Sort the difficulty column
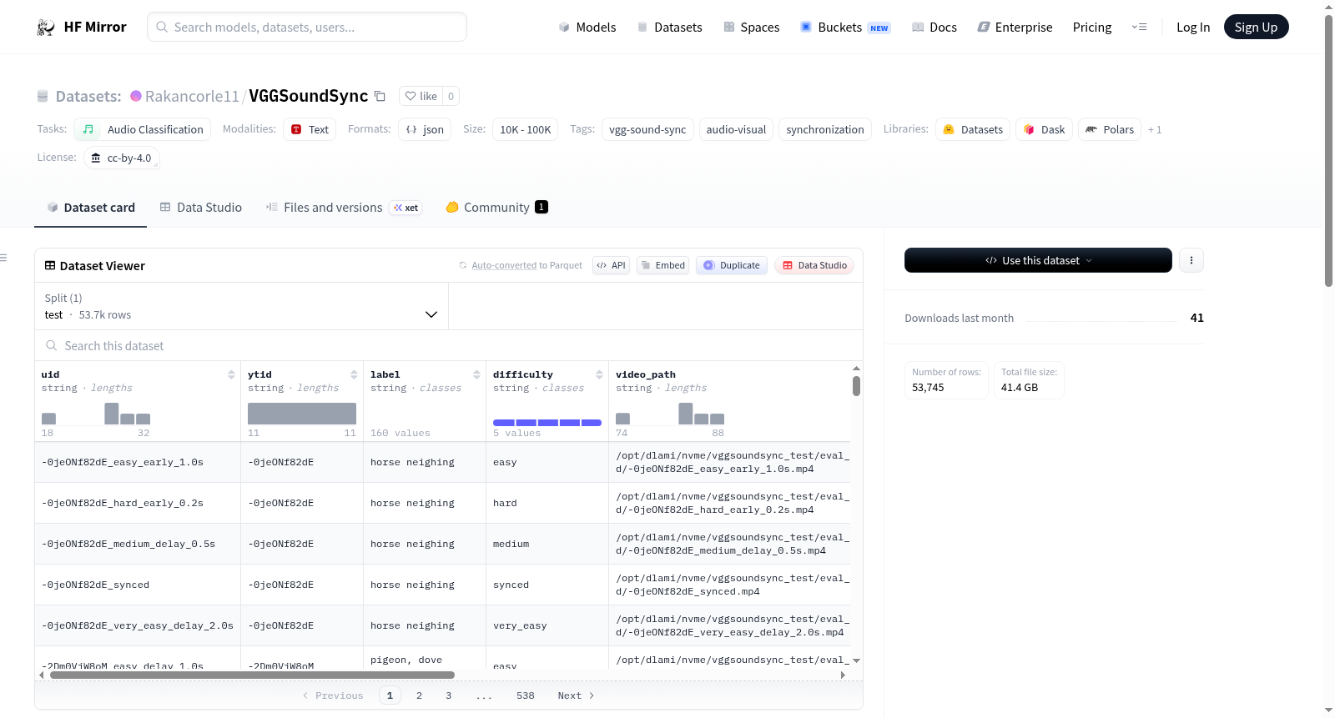This screenshot has height=718, width=1335. (x=599, y=374)
